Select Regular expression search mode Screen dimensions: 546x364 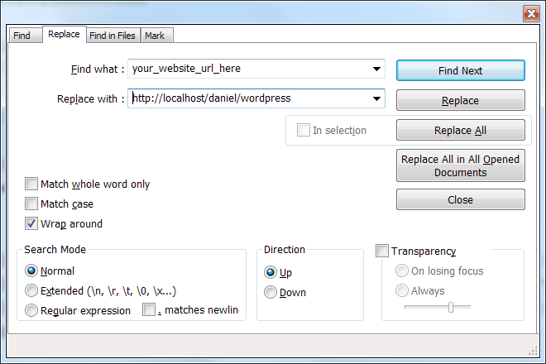(31, 311)
